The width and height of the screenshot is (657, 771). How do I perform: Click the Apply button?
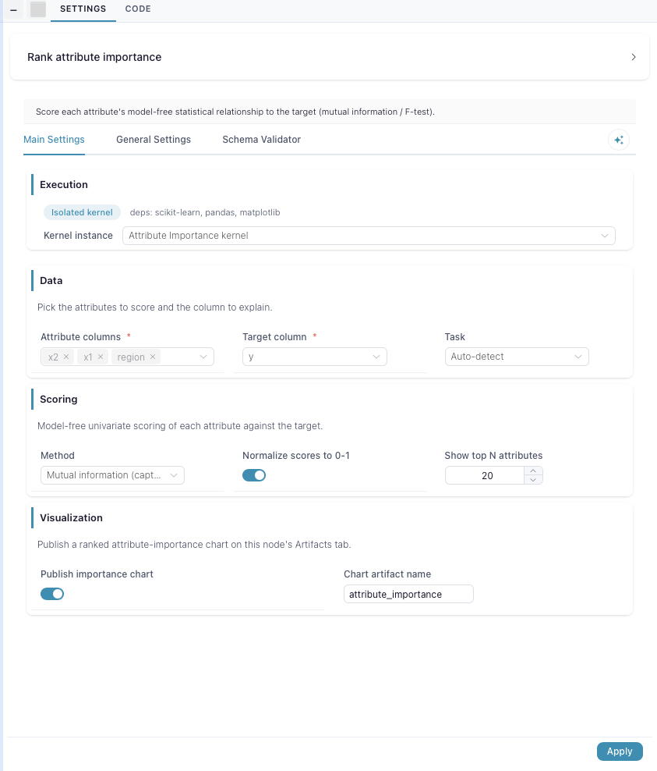coord(620,751)
